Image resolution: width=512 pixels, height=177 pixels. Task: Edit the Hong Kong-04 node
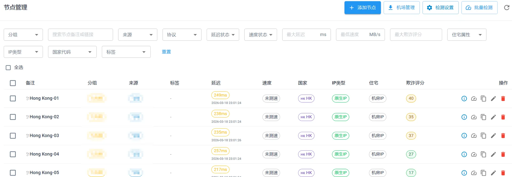click(x=493, y=154)
